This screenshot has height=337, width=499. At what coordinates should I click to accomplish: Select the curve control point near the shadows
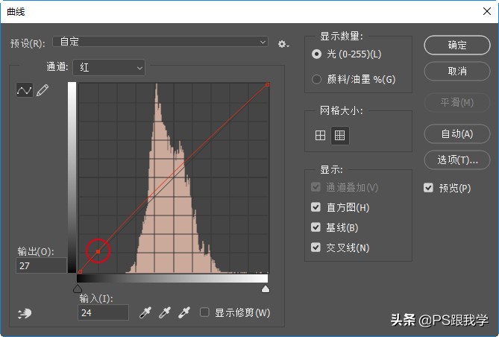pos(98,251)
